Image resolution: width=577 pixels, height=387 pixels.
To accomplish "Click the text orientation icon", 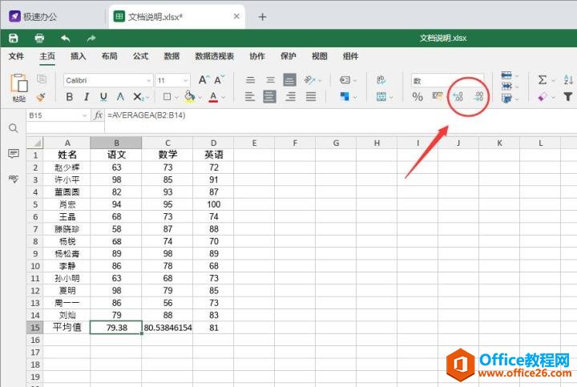I will pyautogui.click(x=309, y=80).
